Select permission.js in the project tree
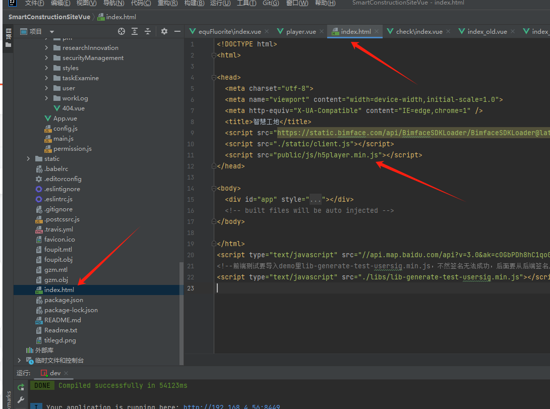The image size is (550, 409). pyautogui.click(x=73, y=149)
